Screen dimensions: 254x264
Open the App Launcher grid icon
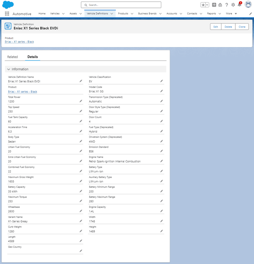click(x=7, y=14)
